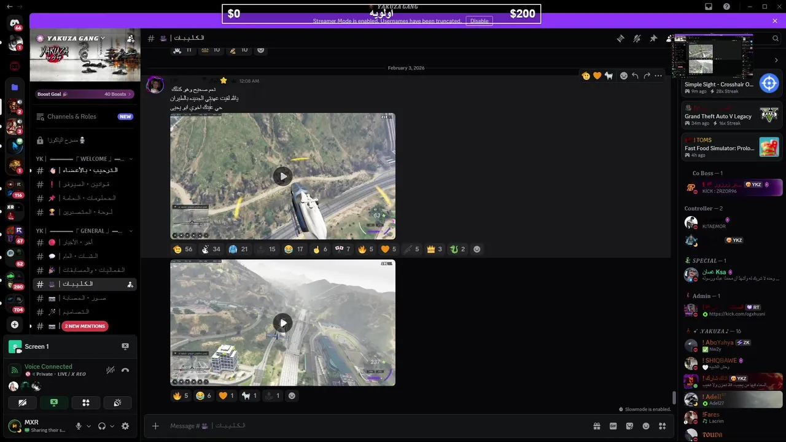786x442 pixels.
Task: Collapse YK GENERAL category
Action: click(83, 231)
